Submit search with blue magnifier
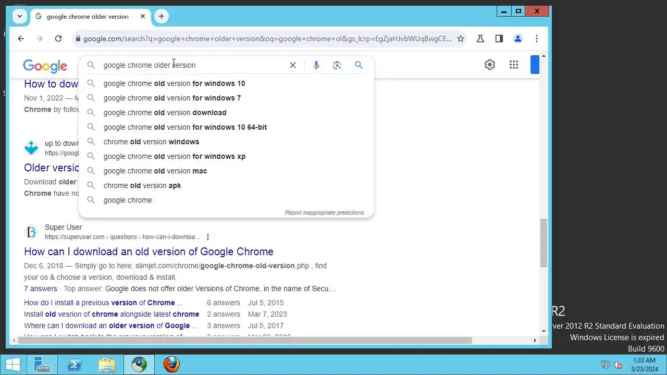667x375 pixels. [x=359, y=65]
